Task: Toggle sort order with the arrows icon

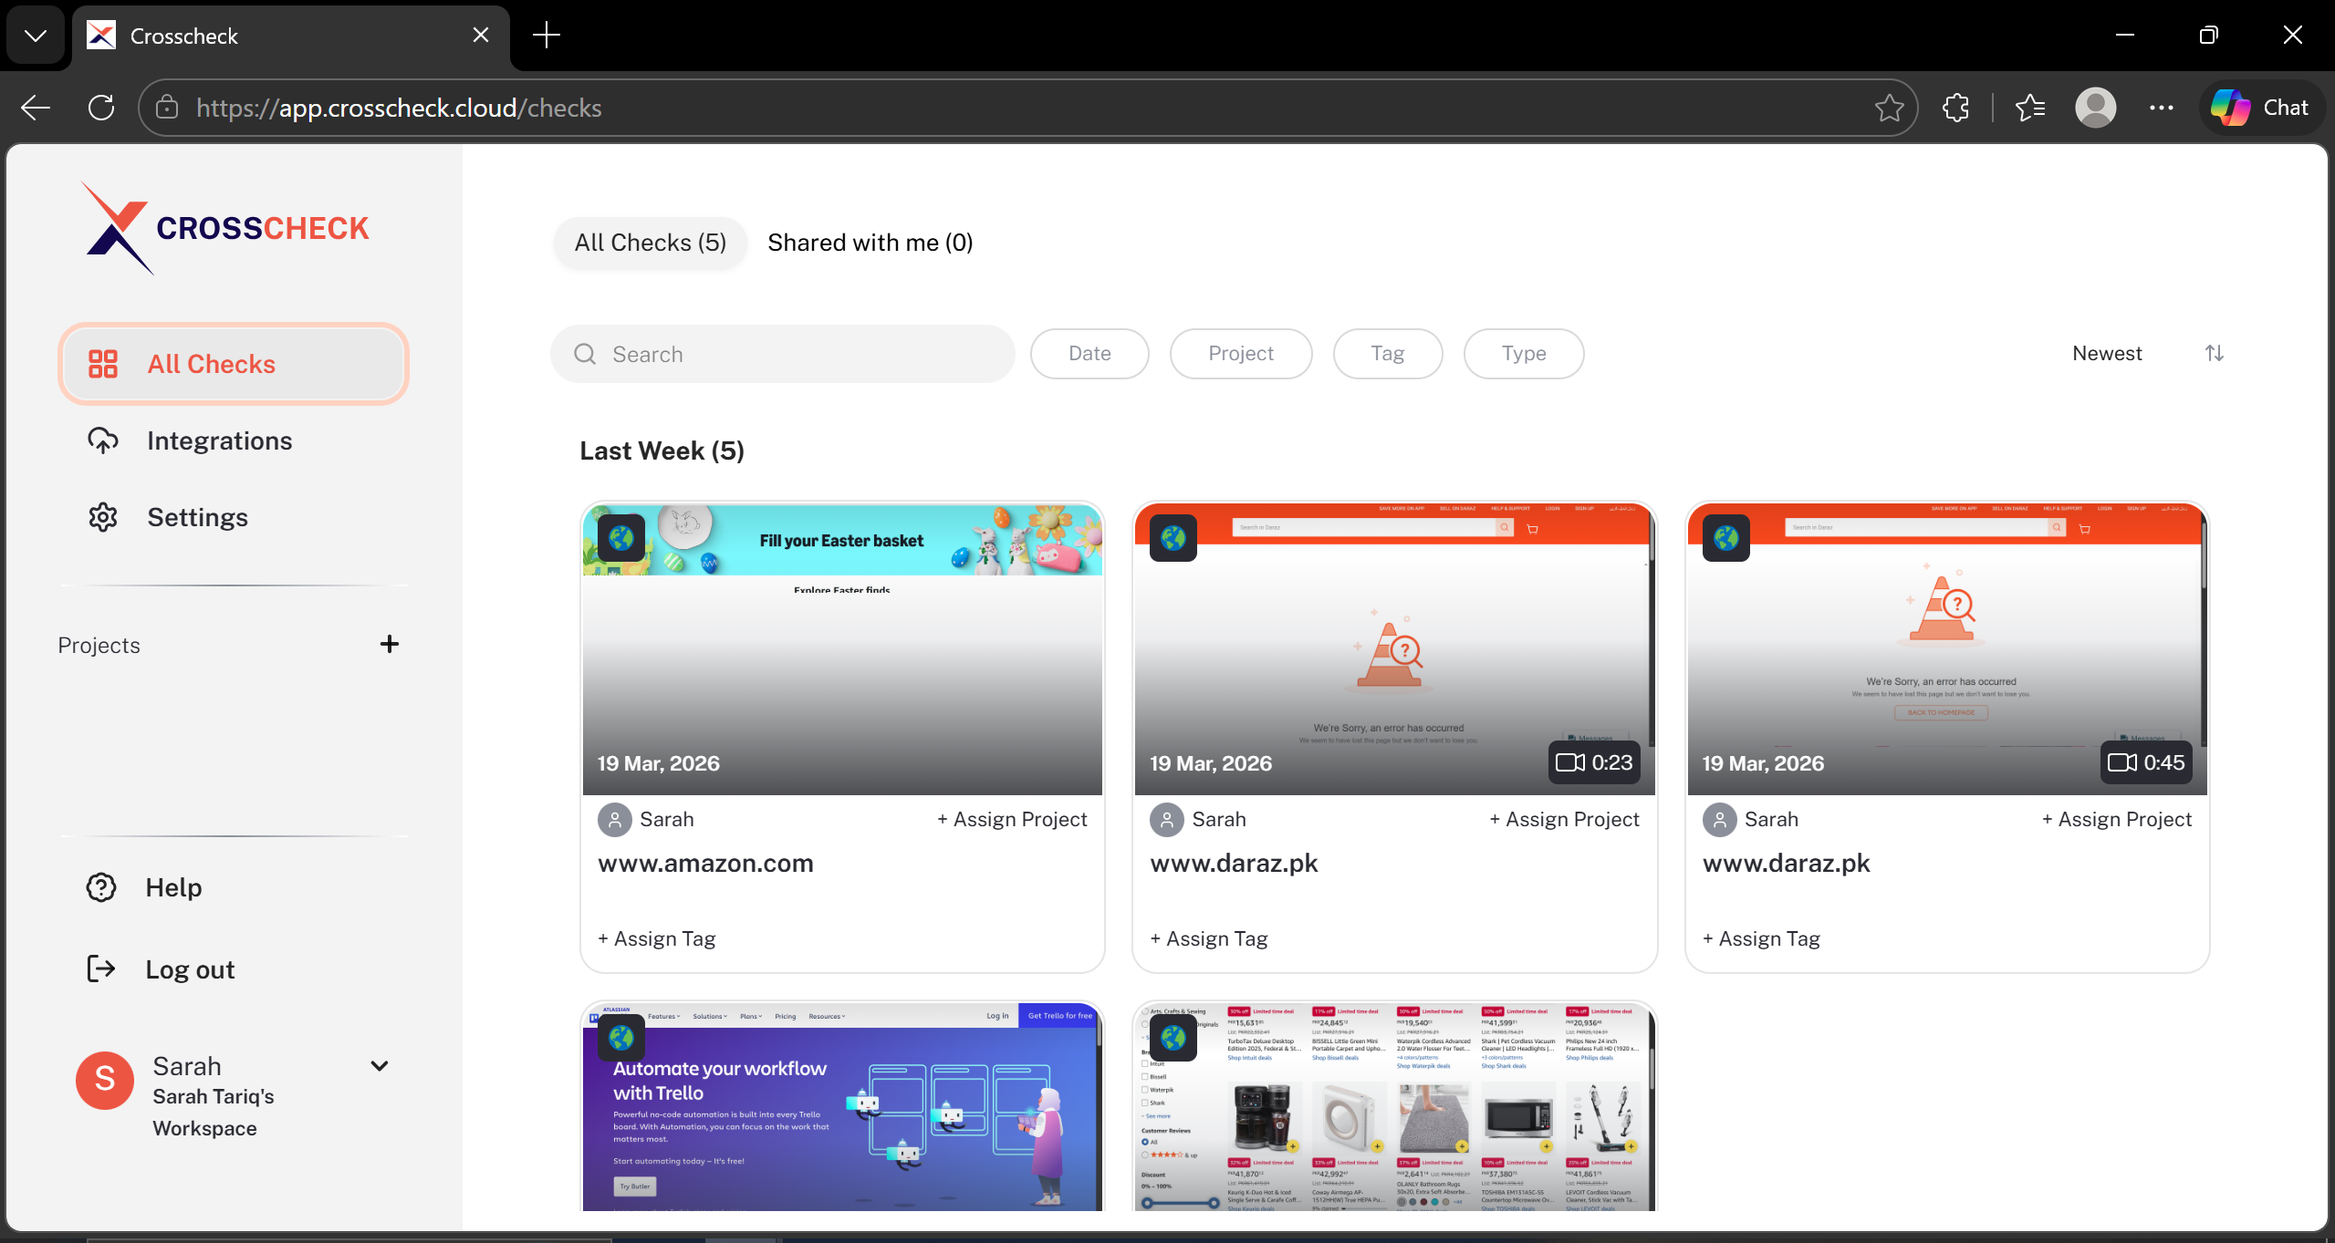Action: click(x=2215, y=353)
